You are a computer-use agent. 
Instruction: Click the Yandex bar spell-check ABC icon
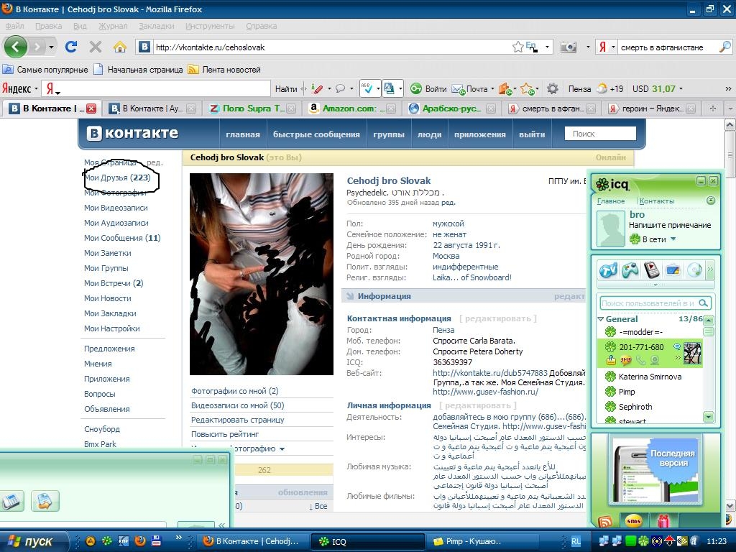pos(366,88)
